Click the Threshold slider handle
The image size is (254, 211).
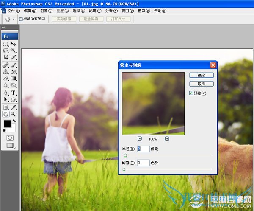124,169
